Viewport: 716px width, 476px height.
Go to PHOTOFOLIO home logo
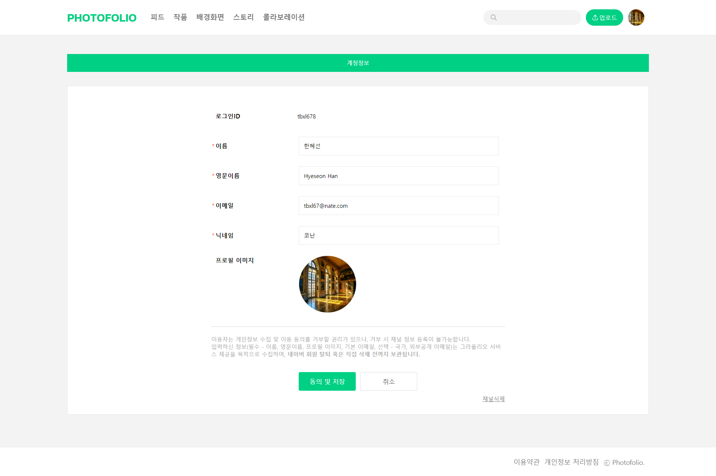coord(102,18)
